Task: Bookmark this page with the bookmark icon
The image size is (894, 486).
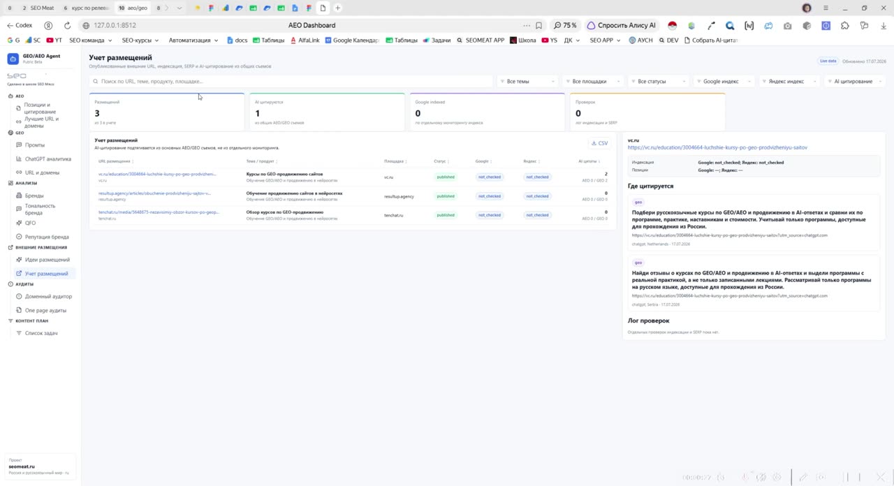Action: tap(538, 25)
